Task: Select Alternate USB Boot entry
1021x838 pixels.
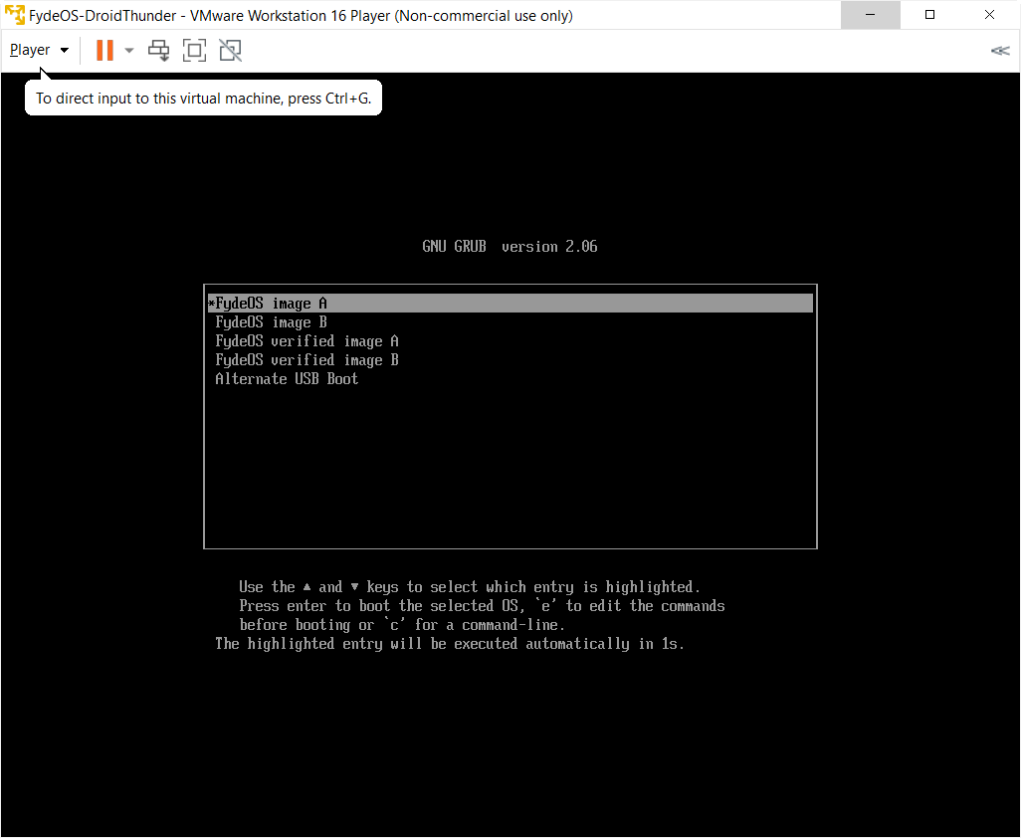Action: 510,379
